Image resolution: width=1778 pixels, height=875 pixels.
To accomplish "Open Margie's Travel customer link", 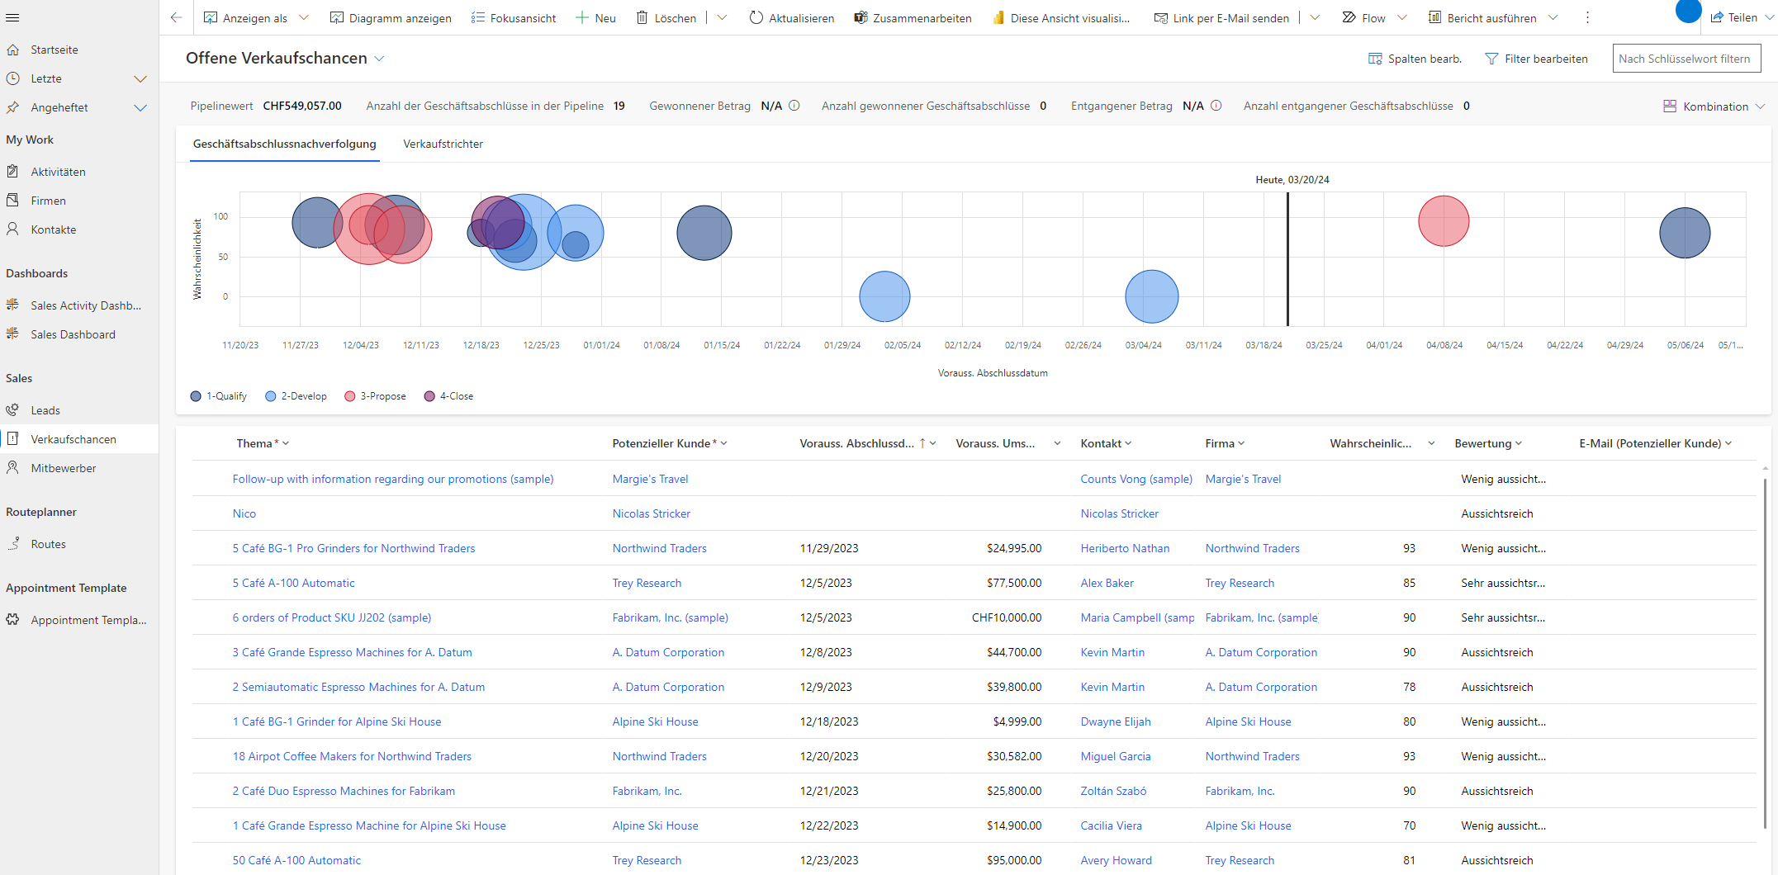I will coord(650,479).
